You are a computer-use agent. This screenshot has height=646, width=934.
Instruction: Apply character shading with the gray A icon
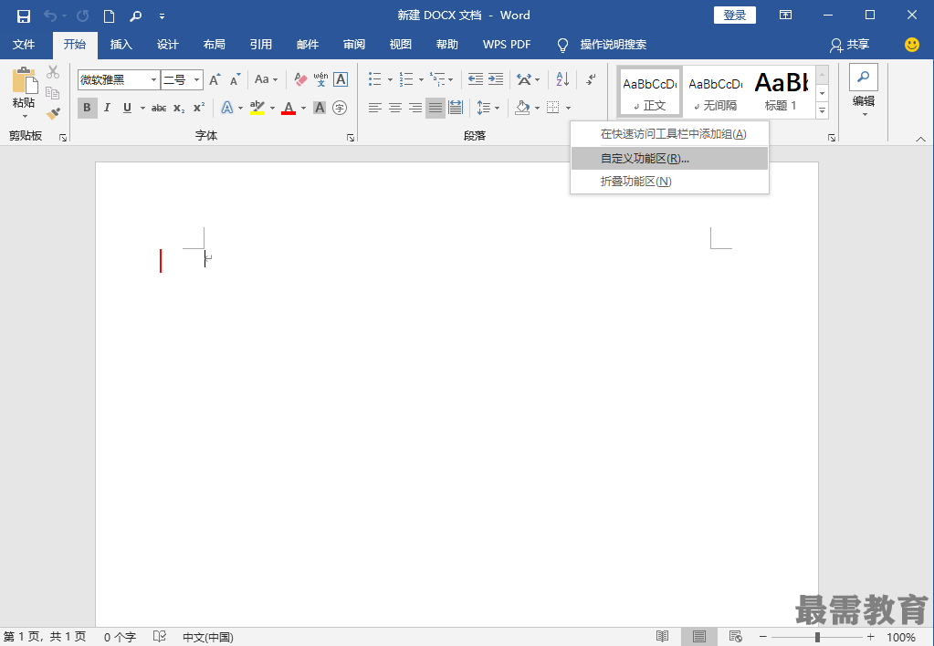click(x=320, y=108)
